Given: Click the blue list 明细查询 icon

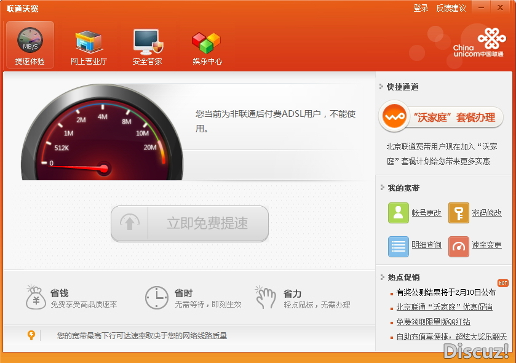Looking at the screenshot, I should tap(398, 246).
